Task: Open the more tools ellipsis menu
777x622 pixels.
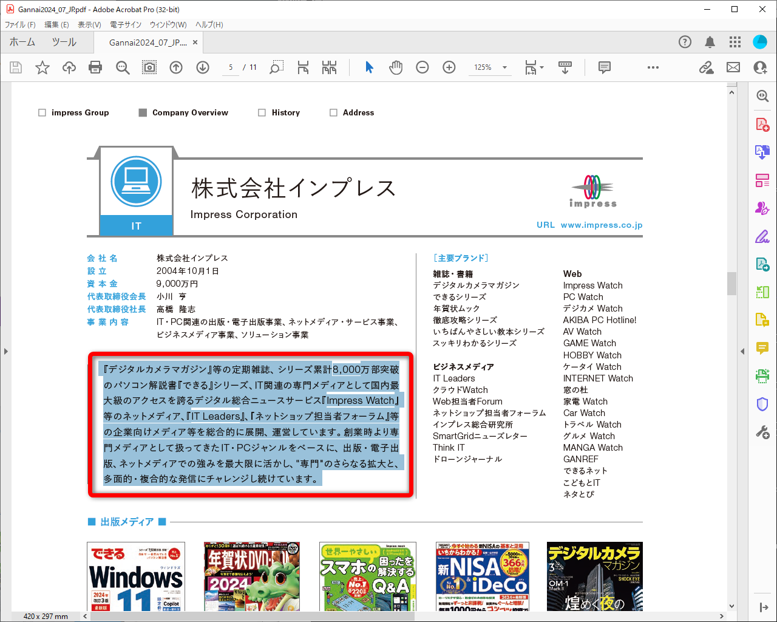Action: coord(653,67)
